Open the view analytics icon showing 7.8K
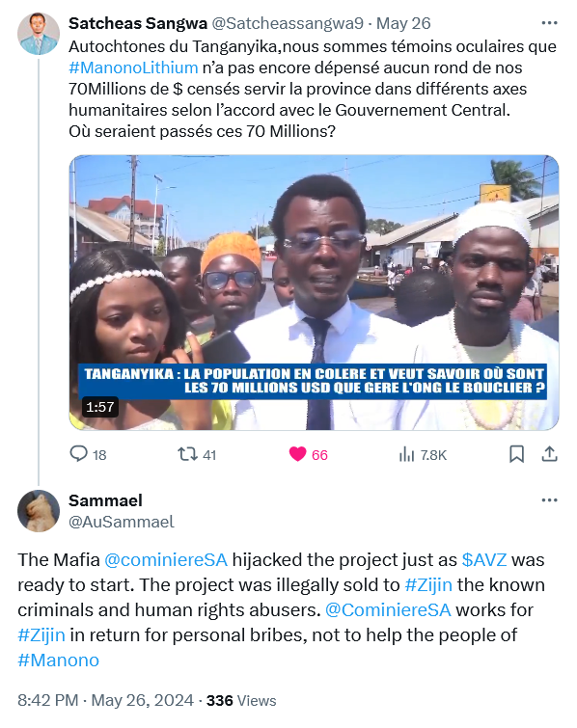The width and height of the screenshot is (577, 728). [x=406, y=454]
